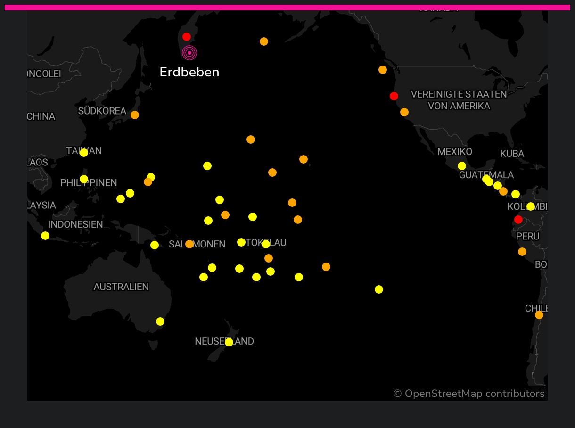Screen dimensions: 575x428
Task: Click the pink progress bar at top
Action: [x=287, y=8]
